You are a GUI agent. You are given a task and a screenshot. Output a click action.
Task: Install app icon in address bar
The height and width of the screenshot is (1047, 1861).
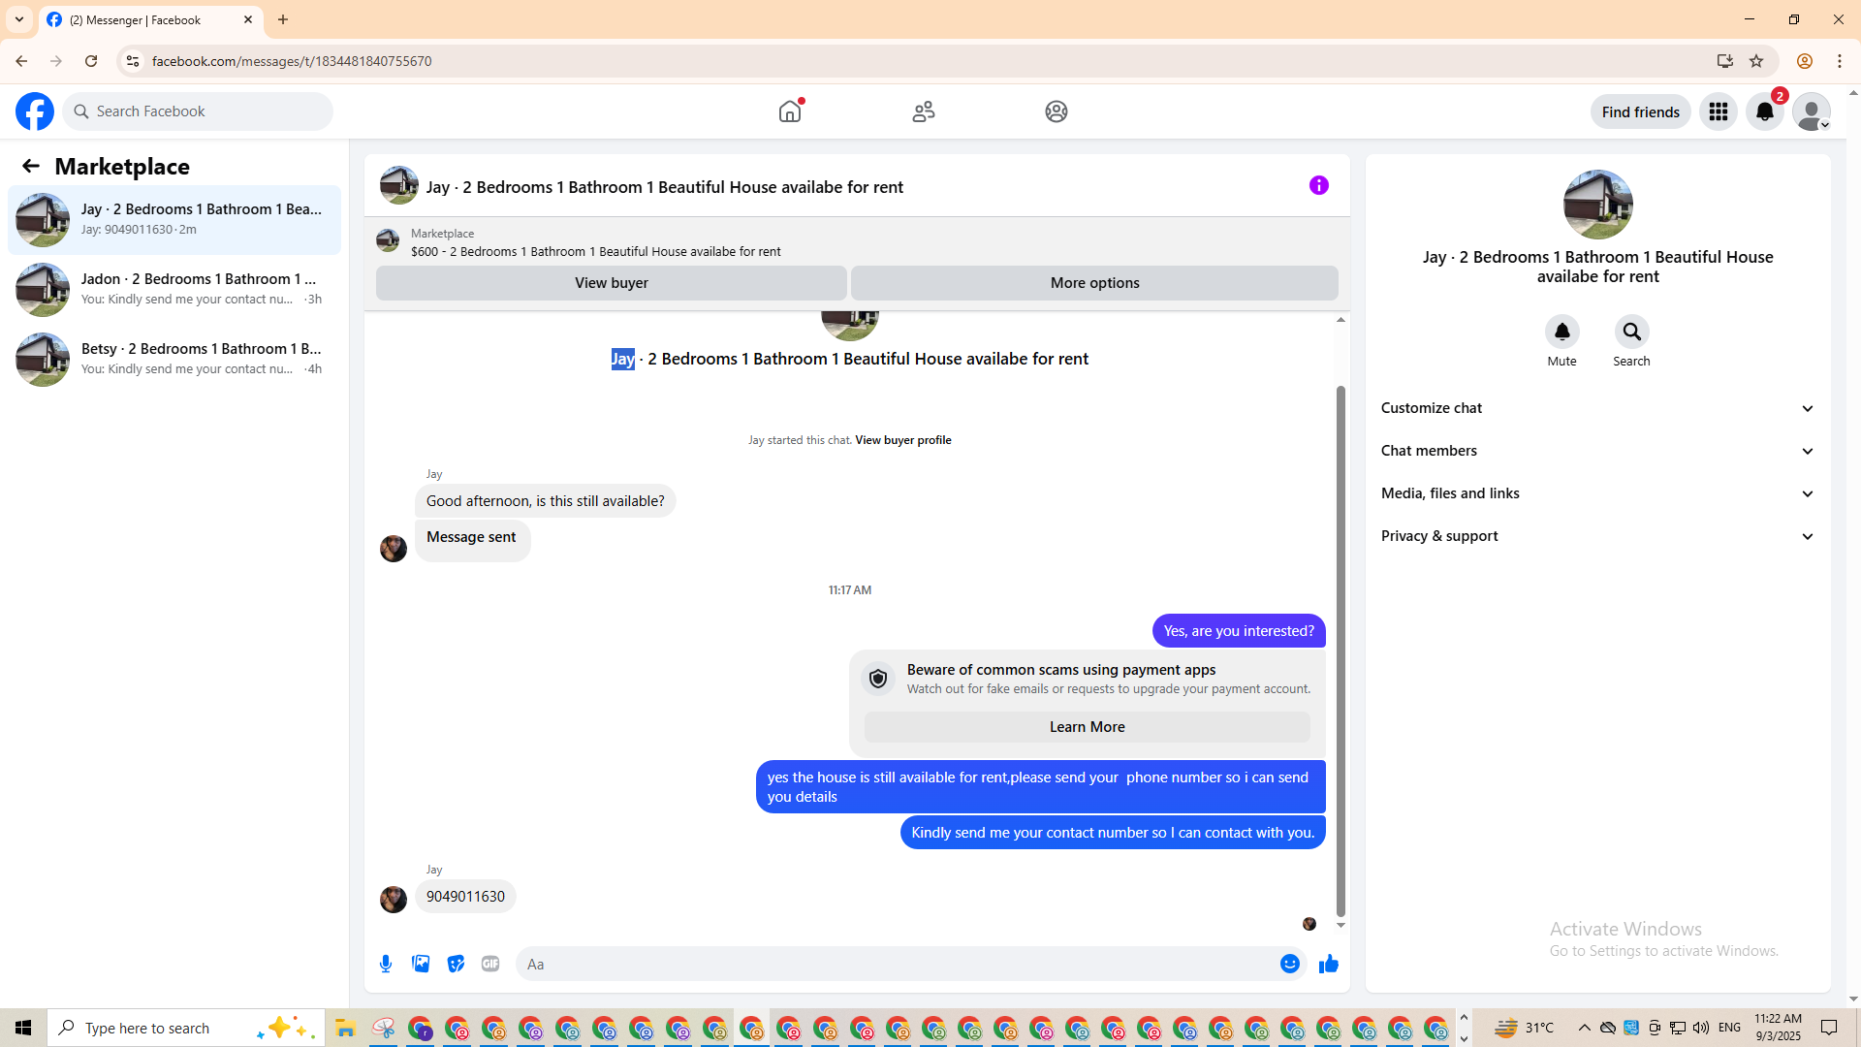[x=1724, y=61]
